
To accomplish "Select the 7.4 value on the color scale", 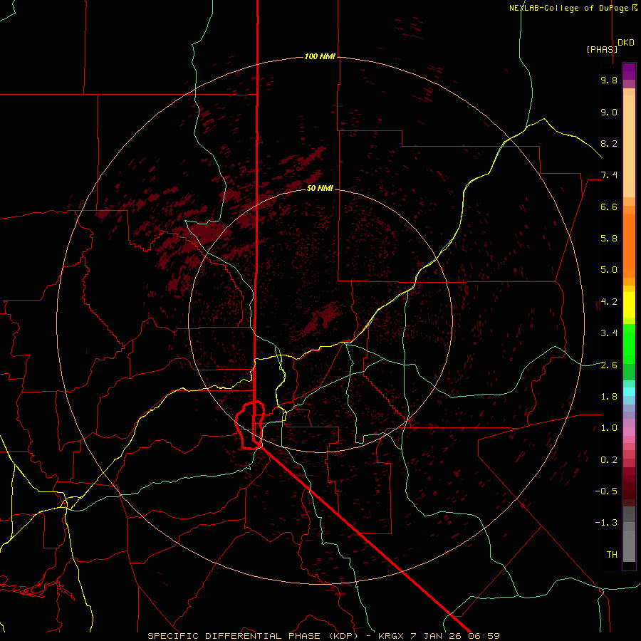I will [x=609, y=175].
